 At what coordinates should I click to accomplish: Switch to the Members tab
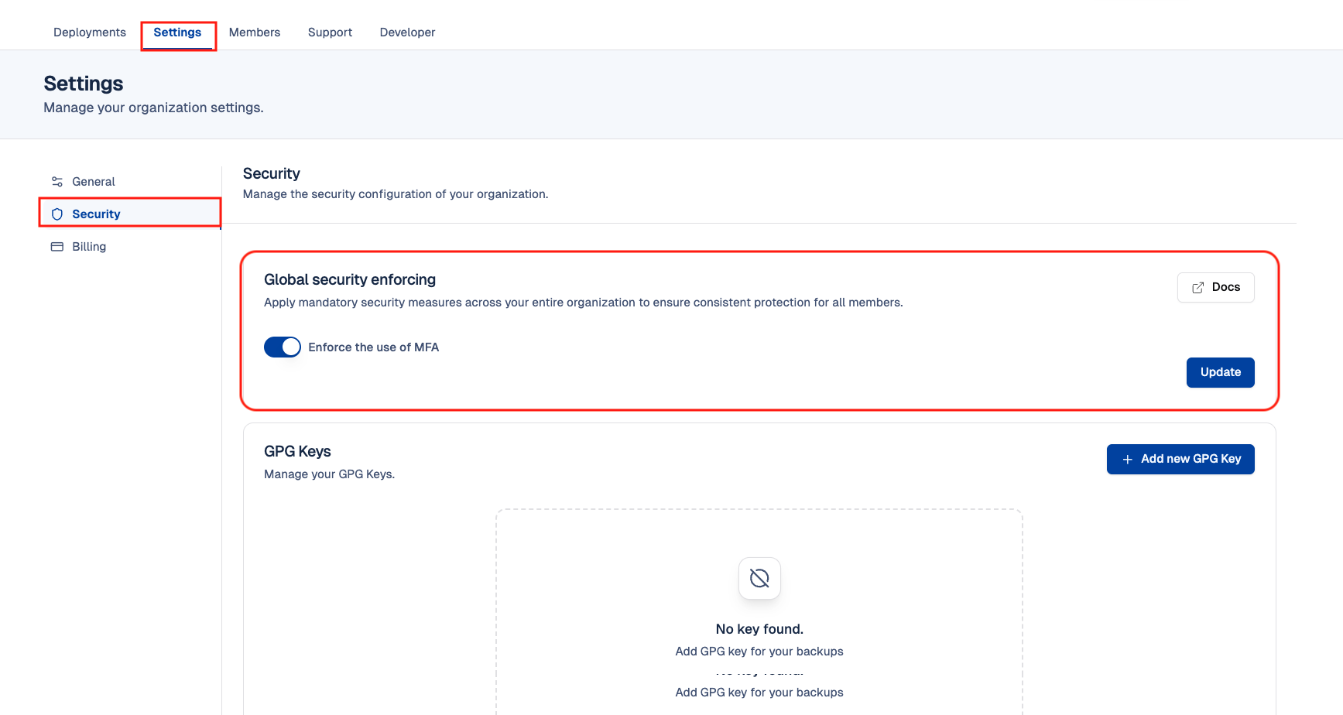(254, 32)
